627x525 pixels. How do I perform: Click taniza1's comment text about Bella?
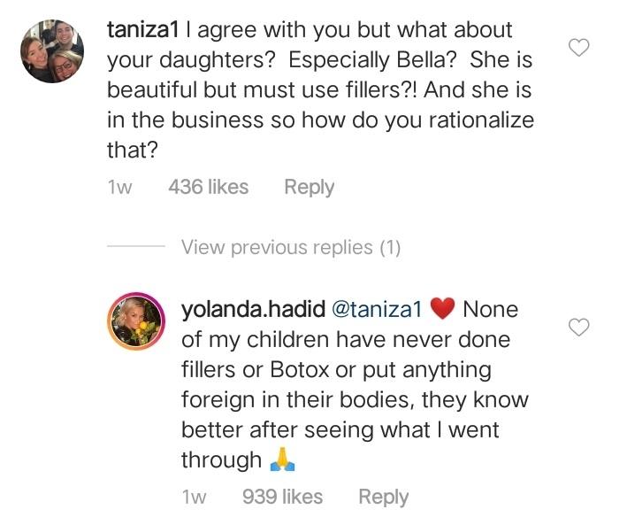[x=320, y=89]
